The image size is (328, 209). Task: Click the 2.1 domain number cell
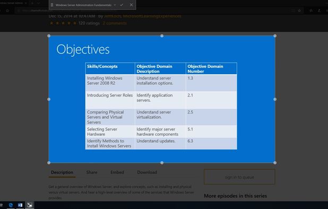(x=211, y=100)
